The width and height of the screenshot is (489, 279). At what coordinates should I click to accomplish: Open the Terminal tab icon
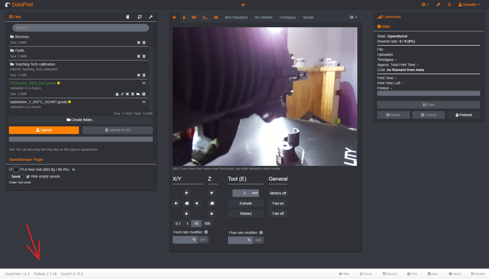tap(205, 17)
